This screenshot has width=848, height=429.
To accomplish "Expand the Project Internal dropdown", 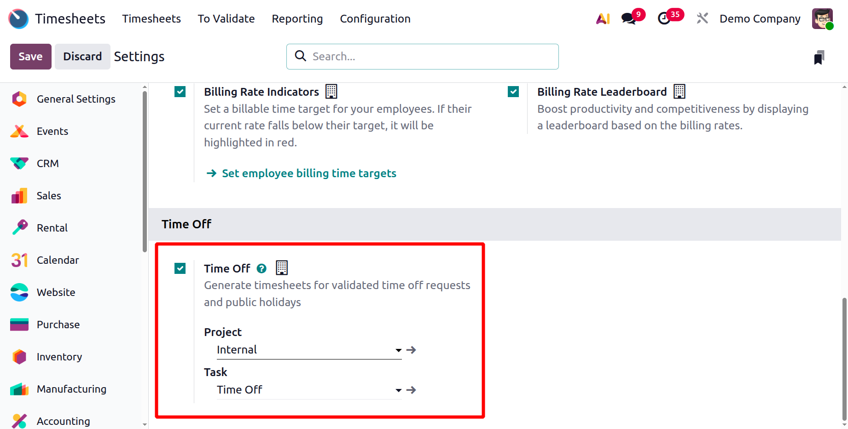I will pos(398,350).
